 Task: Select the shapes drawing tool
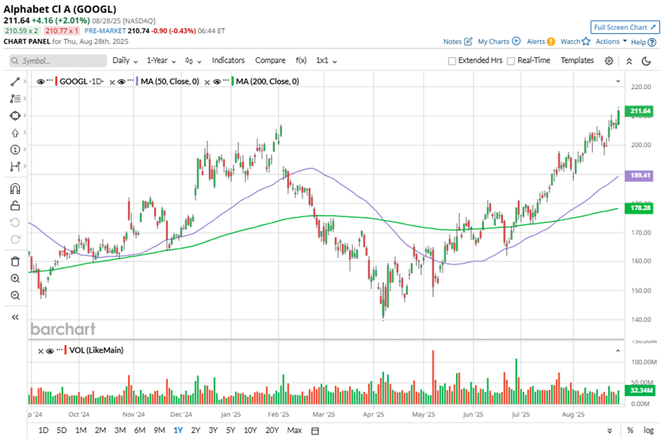(x=15, y=116)
